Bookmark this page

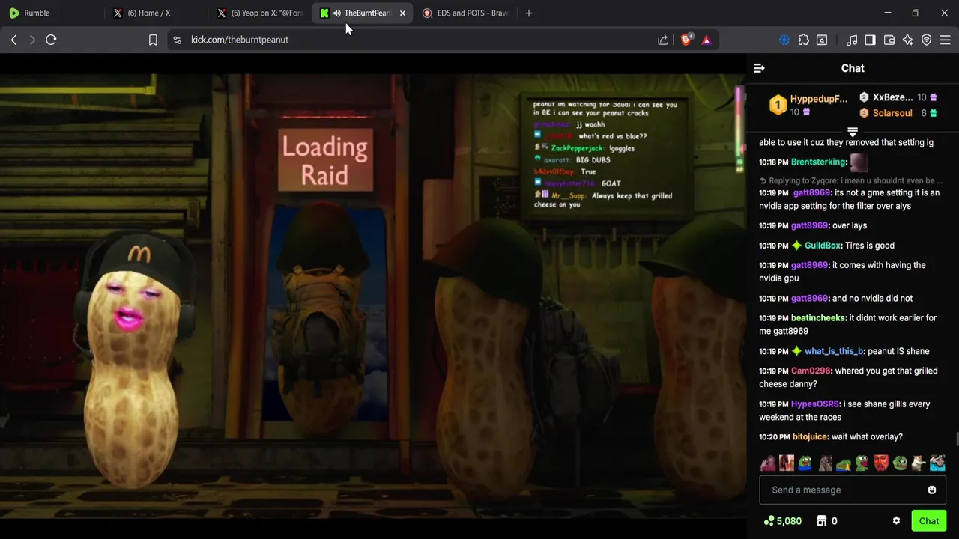[153, 40]
